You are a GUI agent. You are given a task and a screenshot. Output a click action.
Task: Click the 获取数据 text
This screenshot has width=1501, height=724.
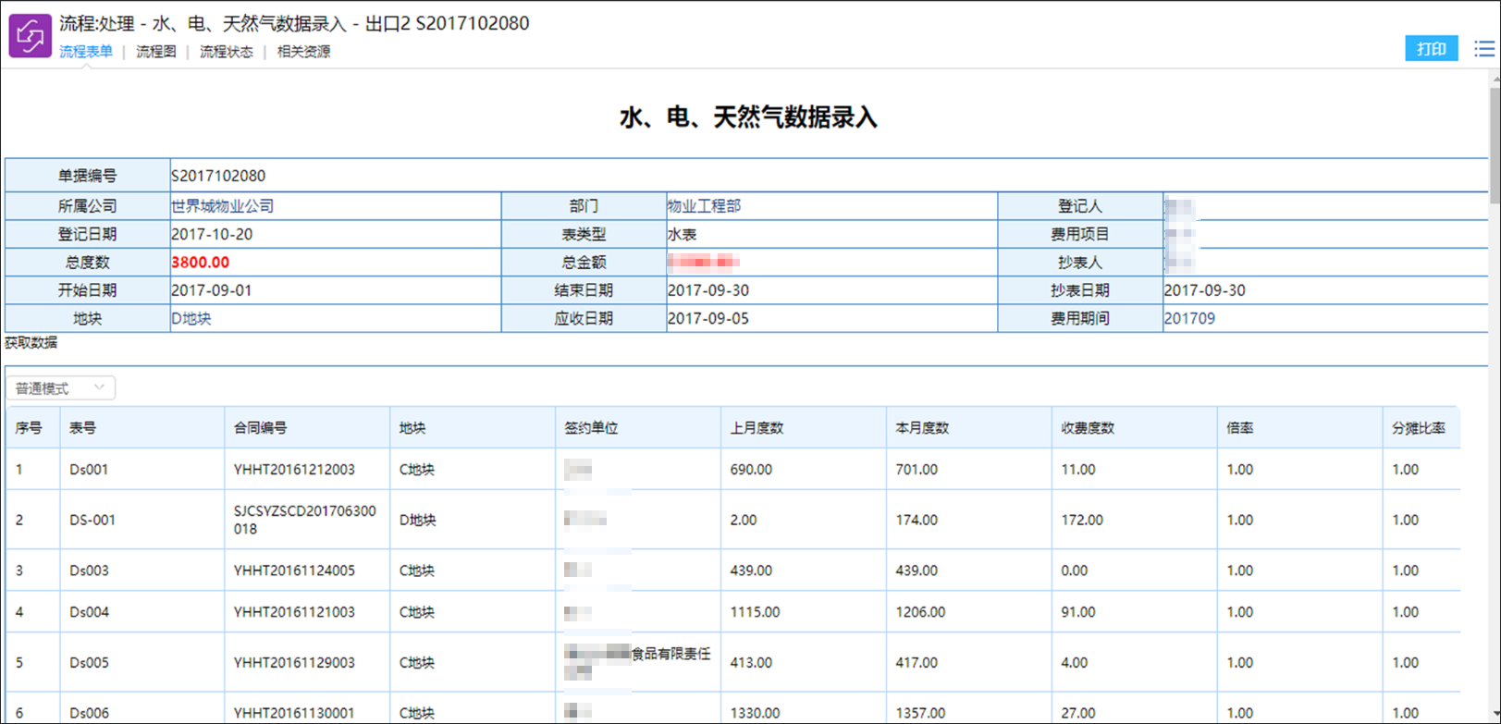tap(31, 343)
